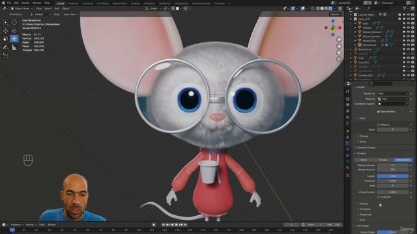This screenshot has width=417, height=234.
Task: Toggle camera view gizmo button
Action: coord(339,53)
